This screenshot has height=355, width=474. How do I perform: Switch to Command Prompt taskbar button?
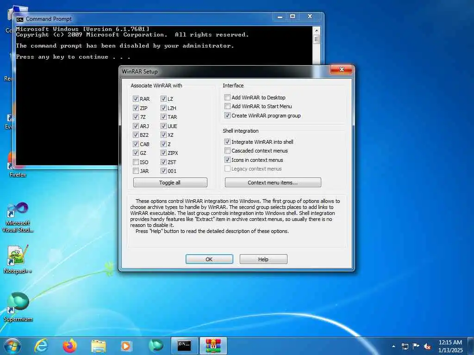point(184,346)
